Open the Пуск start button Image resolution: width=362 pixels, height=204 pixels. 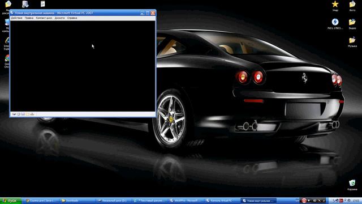[x=11, y=201]
